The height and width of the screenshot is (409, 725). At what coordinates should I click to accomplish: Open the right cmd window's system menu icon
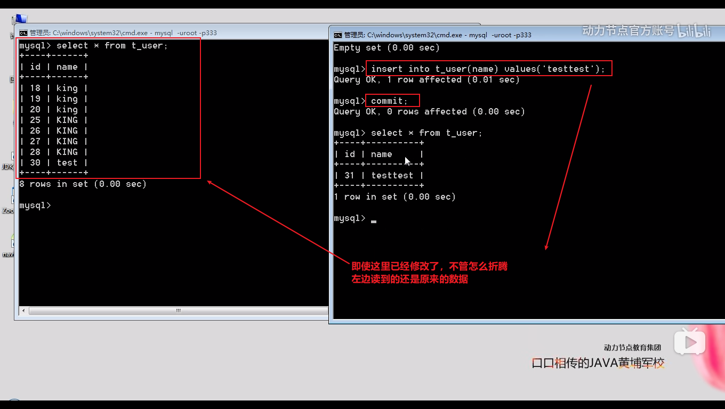pyautogui.click(x=338, y=35)
